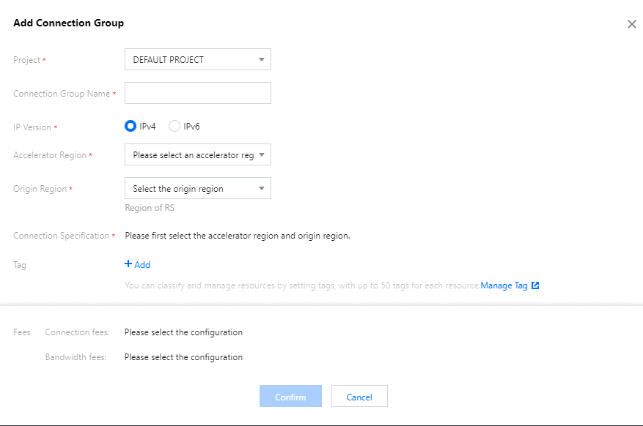Click the external link icon after Manage Tag

[535, 285]
